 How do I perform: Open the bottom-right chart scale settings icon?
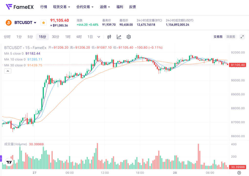coord(239,173)
